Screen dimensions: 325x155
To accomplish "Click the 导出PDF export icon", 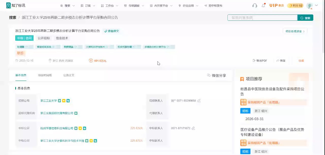I will (x=254, y=61).
